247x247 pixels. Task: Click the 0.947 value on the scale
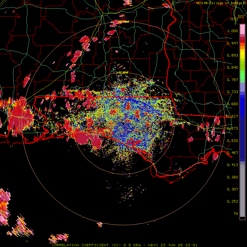point(232,43)
